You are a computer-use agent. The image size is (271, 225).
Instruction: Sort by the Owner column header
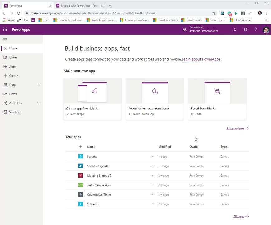(x=194, y=147)
